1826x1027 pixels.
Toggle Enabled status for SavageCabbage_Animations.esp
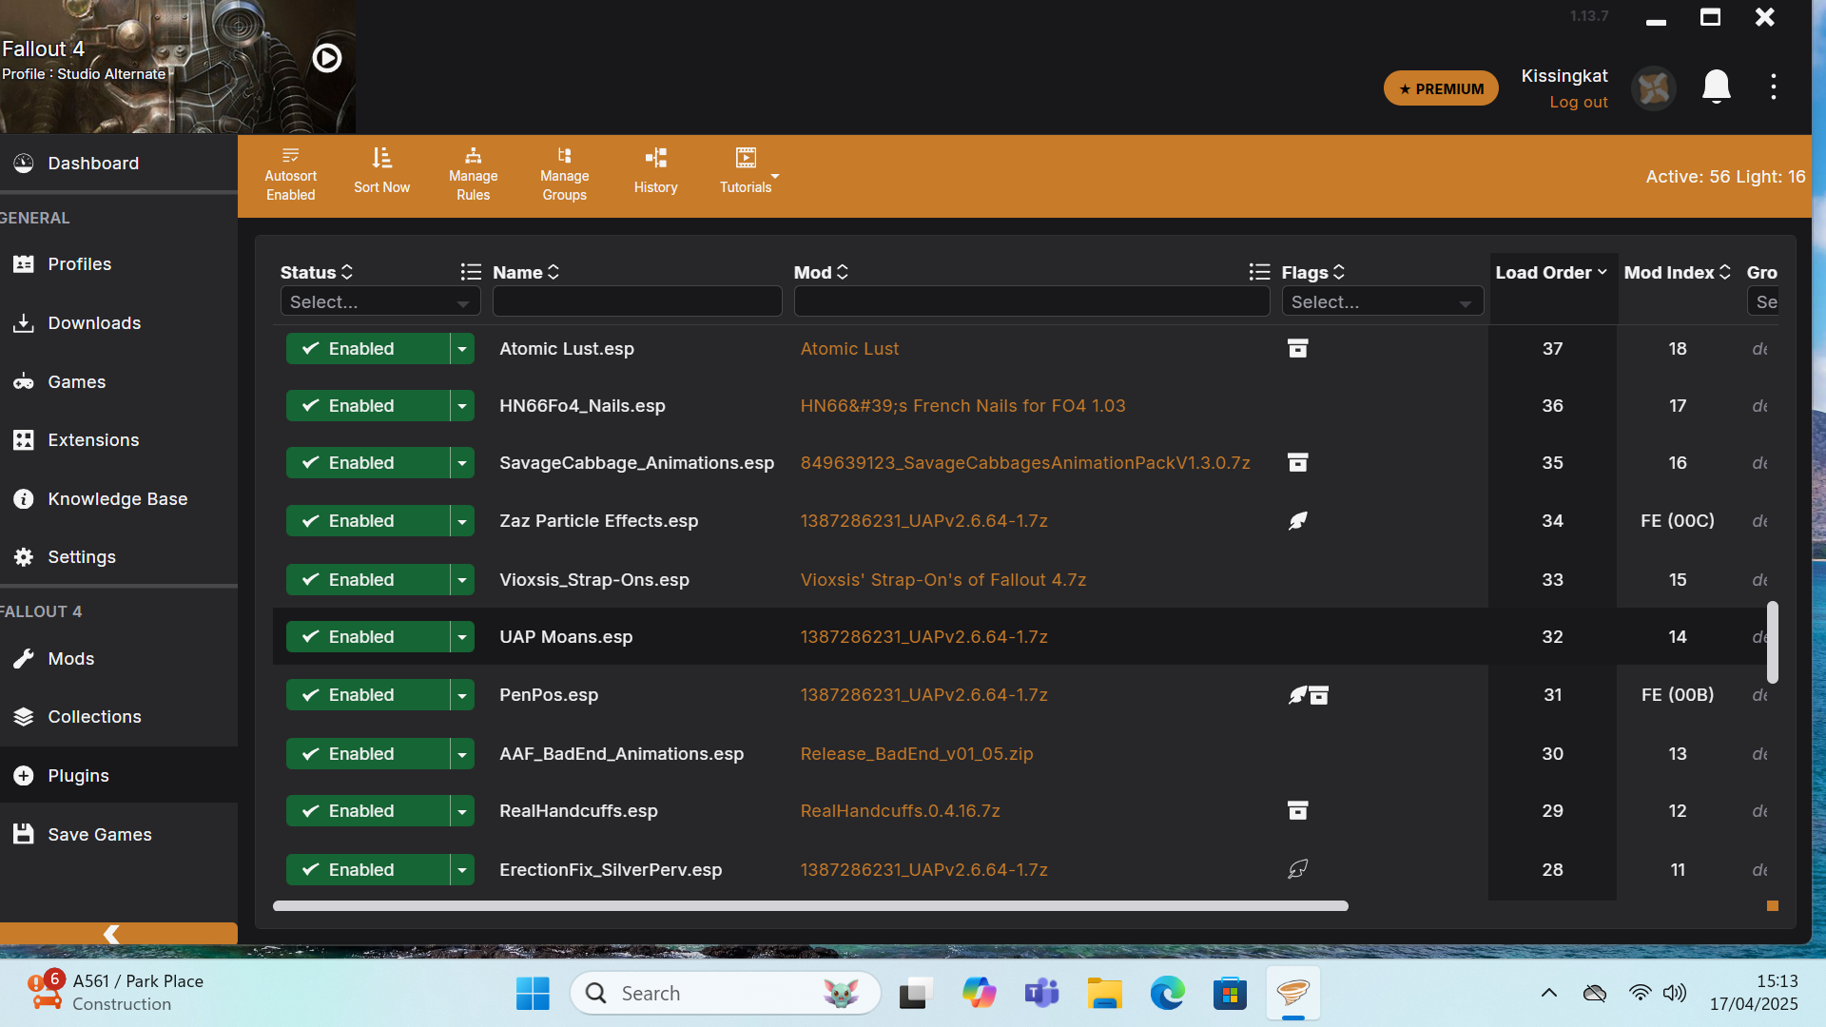click(367, 463)
